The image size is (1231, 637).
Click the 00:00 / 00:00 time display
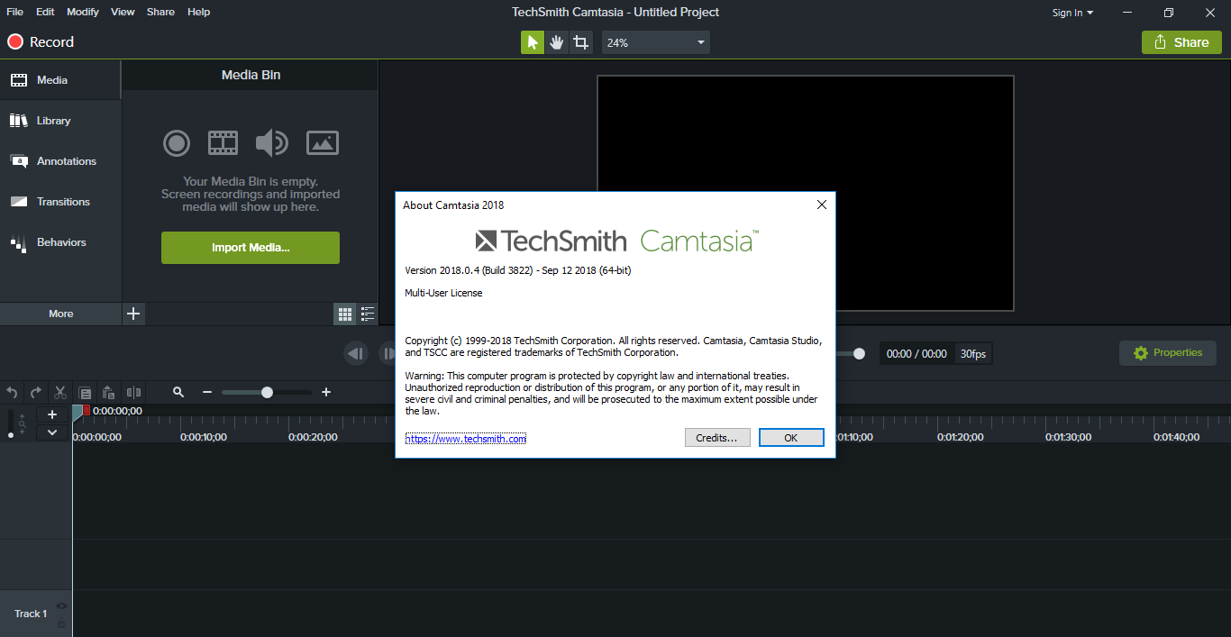(x=916, y=354)
